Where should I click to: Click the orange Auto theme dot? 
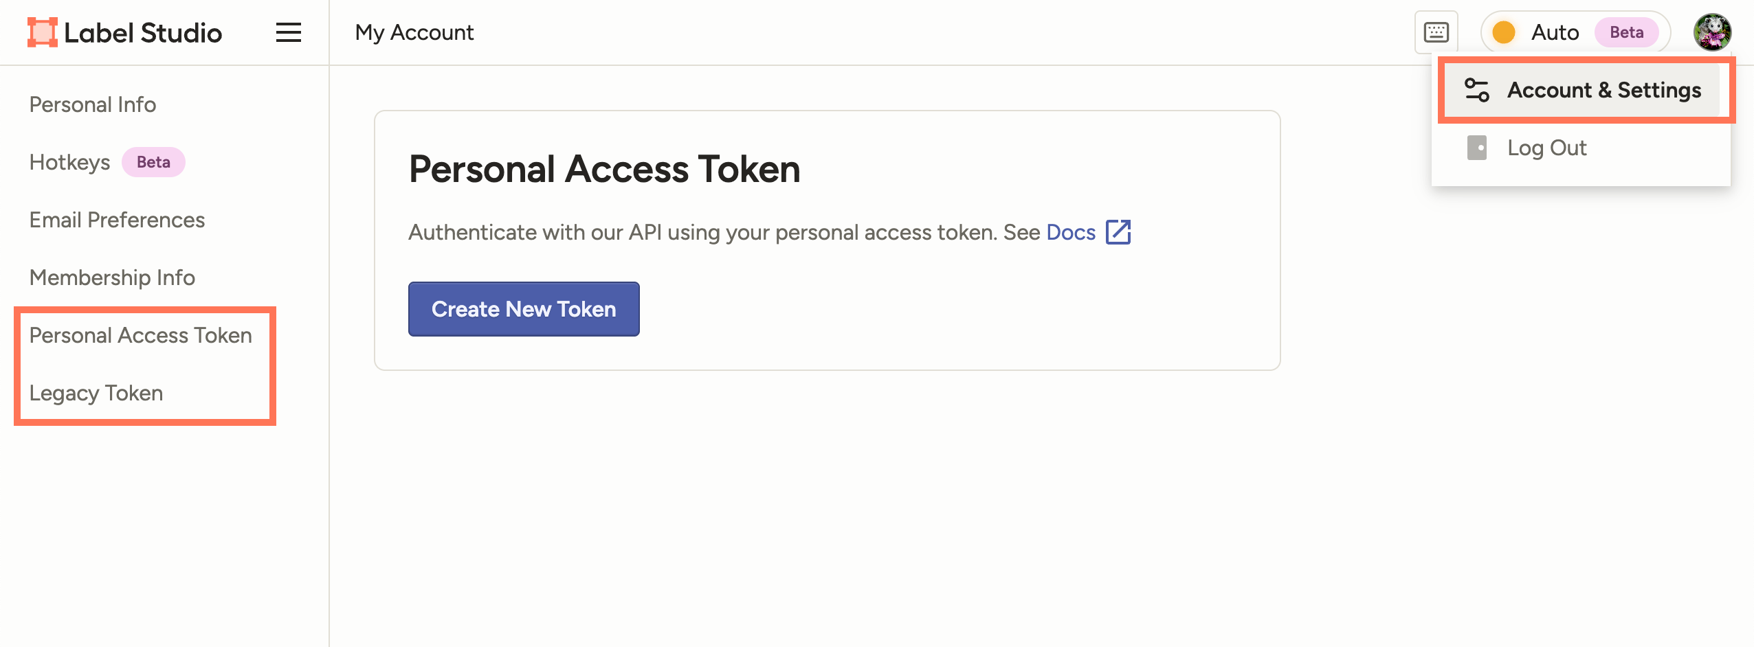point(1504,32)
